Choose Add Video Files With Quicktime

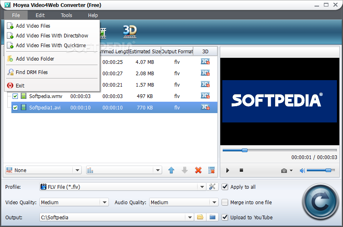tap(52, 45)
